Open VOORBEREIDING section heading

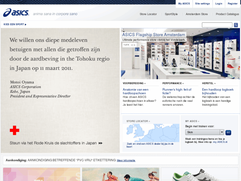[134, 83]
